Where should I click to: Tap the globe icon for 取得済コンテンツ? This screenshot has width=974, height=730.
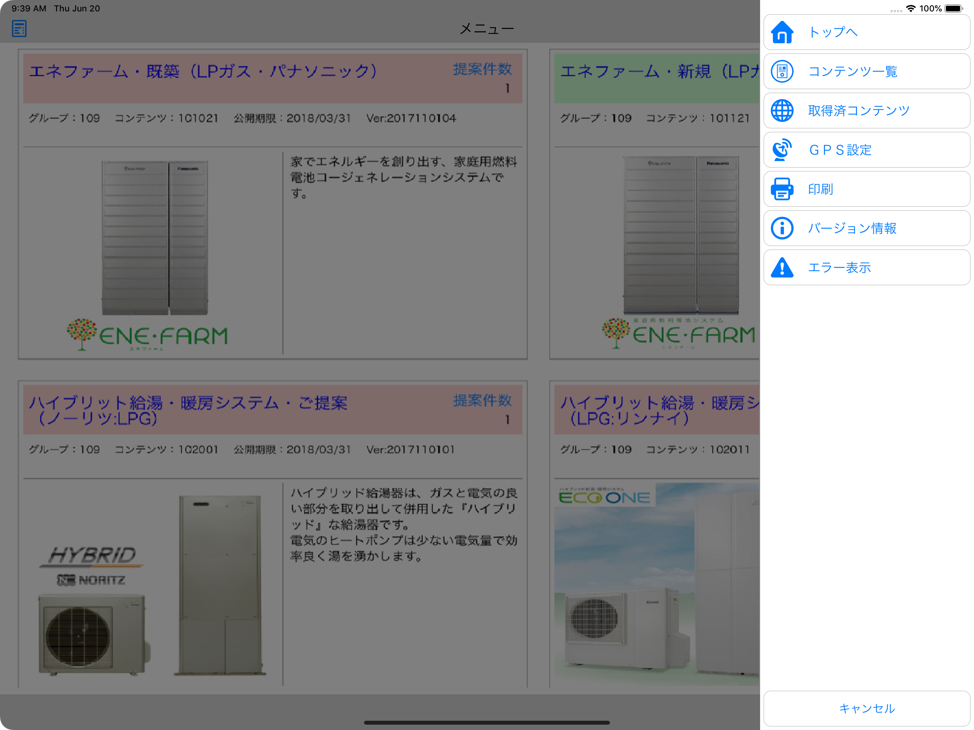pos(782,110)
